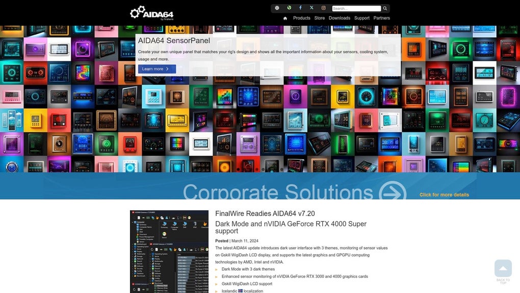This screenshot has width=520, height=293.
Task: Click the Home icon in navigation
Action: (x=285, y=18)
